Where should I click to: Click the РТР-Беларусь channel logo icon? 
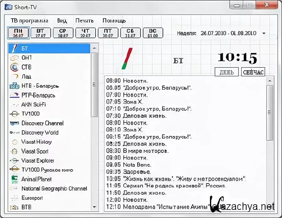(x=14, y=95)
